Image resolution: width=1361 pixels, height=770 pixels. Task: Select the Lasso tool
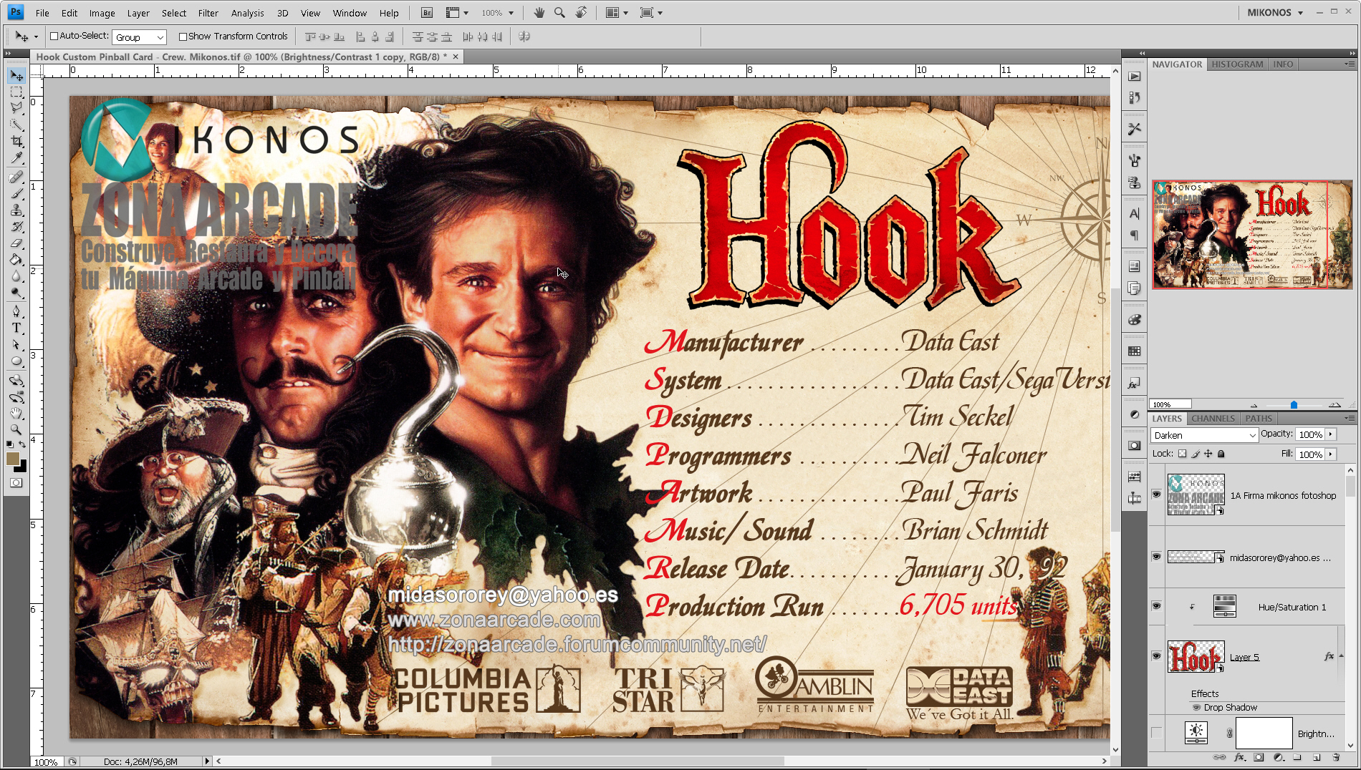[x=17, y=105]
